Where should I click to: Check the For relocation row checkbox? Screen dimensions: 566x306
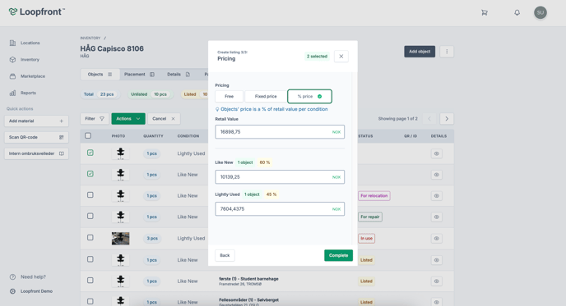click(x=90, y=194)
